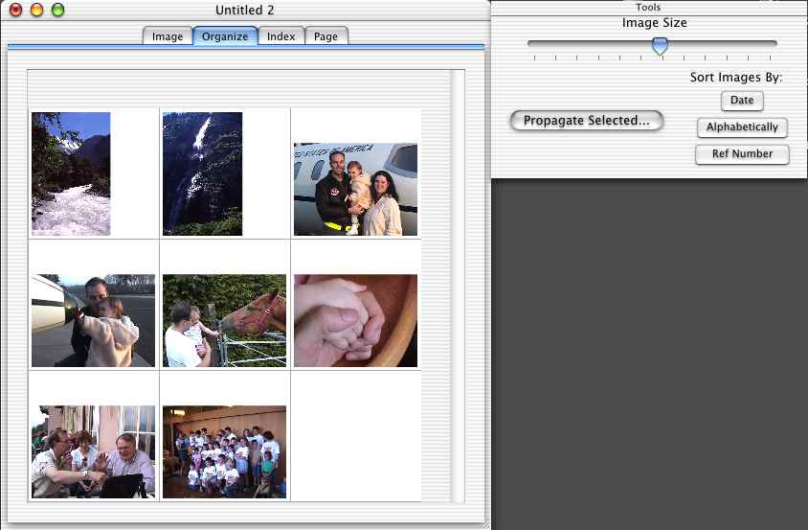Viewport: 808px width, 530px height.
Task: Click the Image Size slider handle
Action: [x=660, y=45]
